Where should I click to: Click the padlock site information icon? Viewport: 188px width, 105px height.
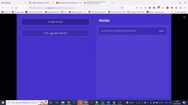[x=34, y=8]
